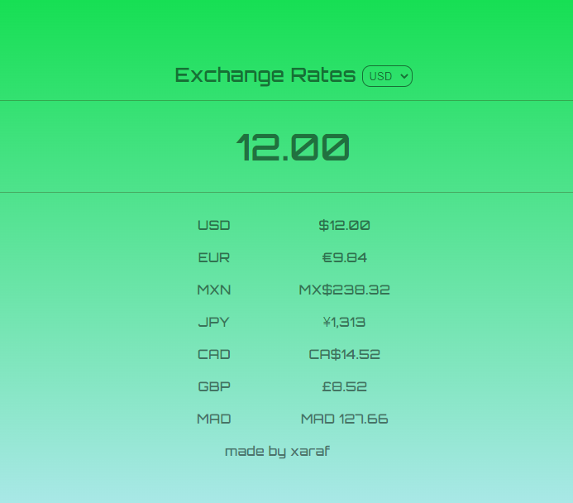Viewport: 573px width, 503px height.
Task: Click the £8.52 pound value
Action: pos(345,386)
